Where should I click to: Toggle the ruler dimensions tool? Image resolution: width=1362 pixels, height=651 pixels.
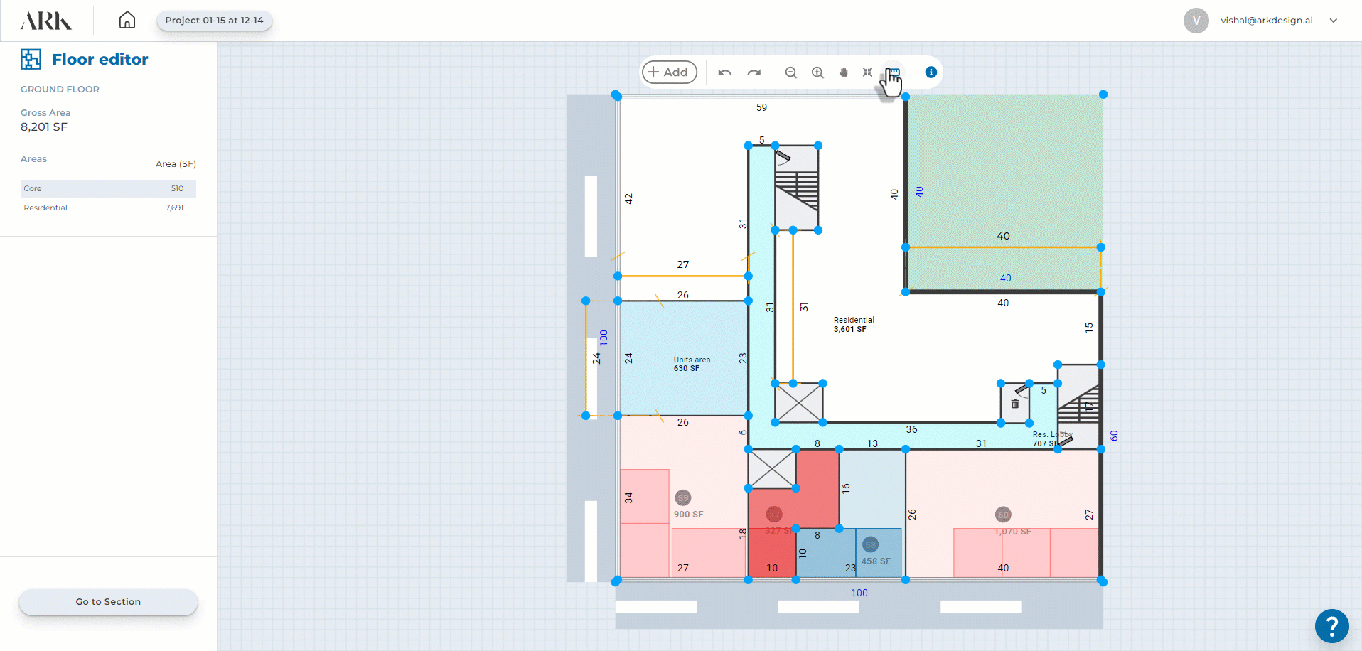click(894, 72)
